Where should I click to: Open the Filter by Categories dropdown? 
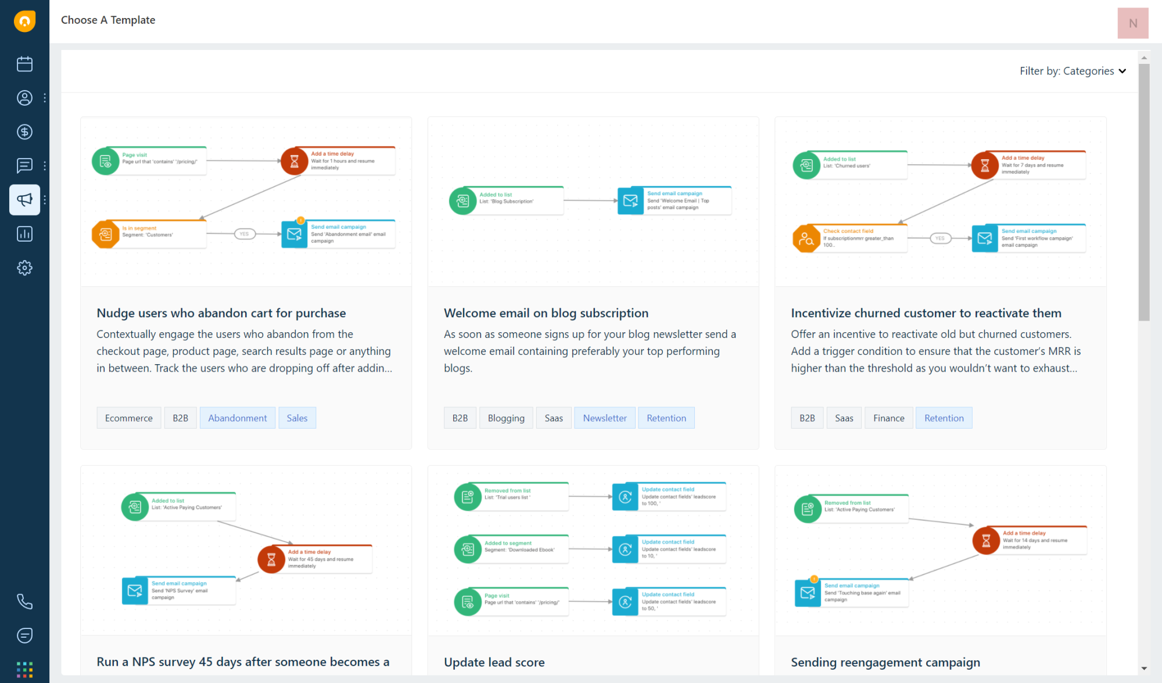point(1073,70)
